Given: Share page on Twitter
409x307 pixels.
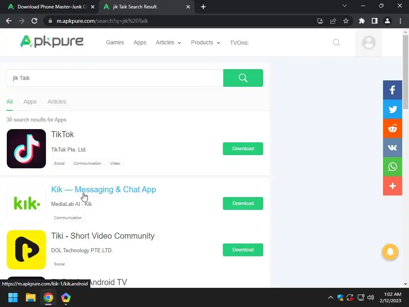Looking at the screenshot, I should coord(392,110).
